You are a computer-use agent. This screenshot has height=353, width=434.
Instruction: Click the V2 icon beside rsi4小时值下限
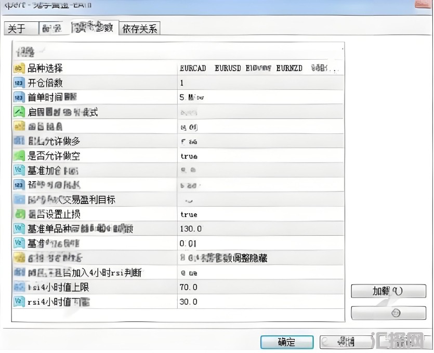(x=19, y=302)
